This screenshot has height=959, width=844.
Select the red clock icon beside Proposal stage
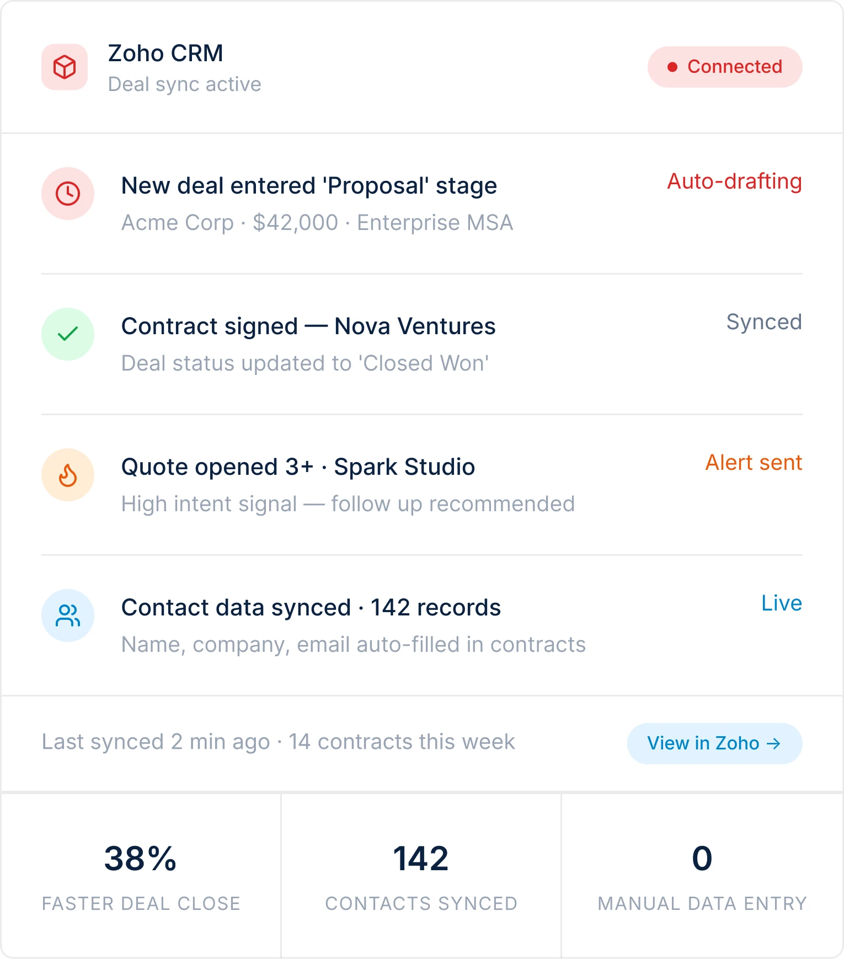pos(67,194)
